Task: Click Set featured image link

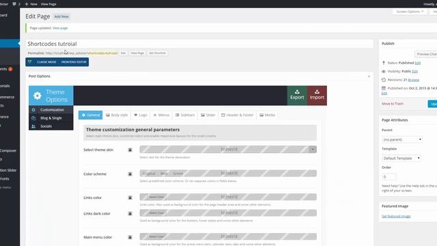Action: pyautogui.click(x=396, y=216)
